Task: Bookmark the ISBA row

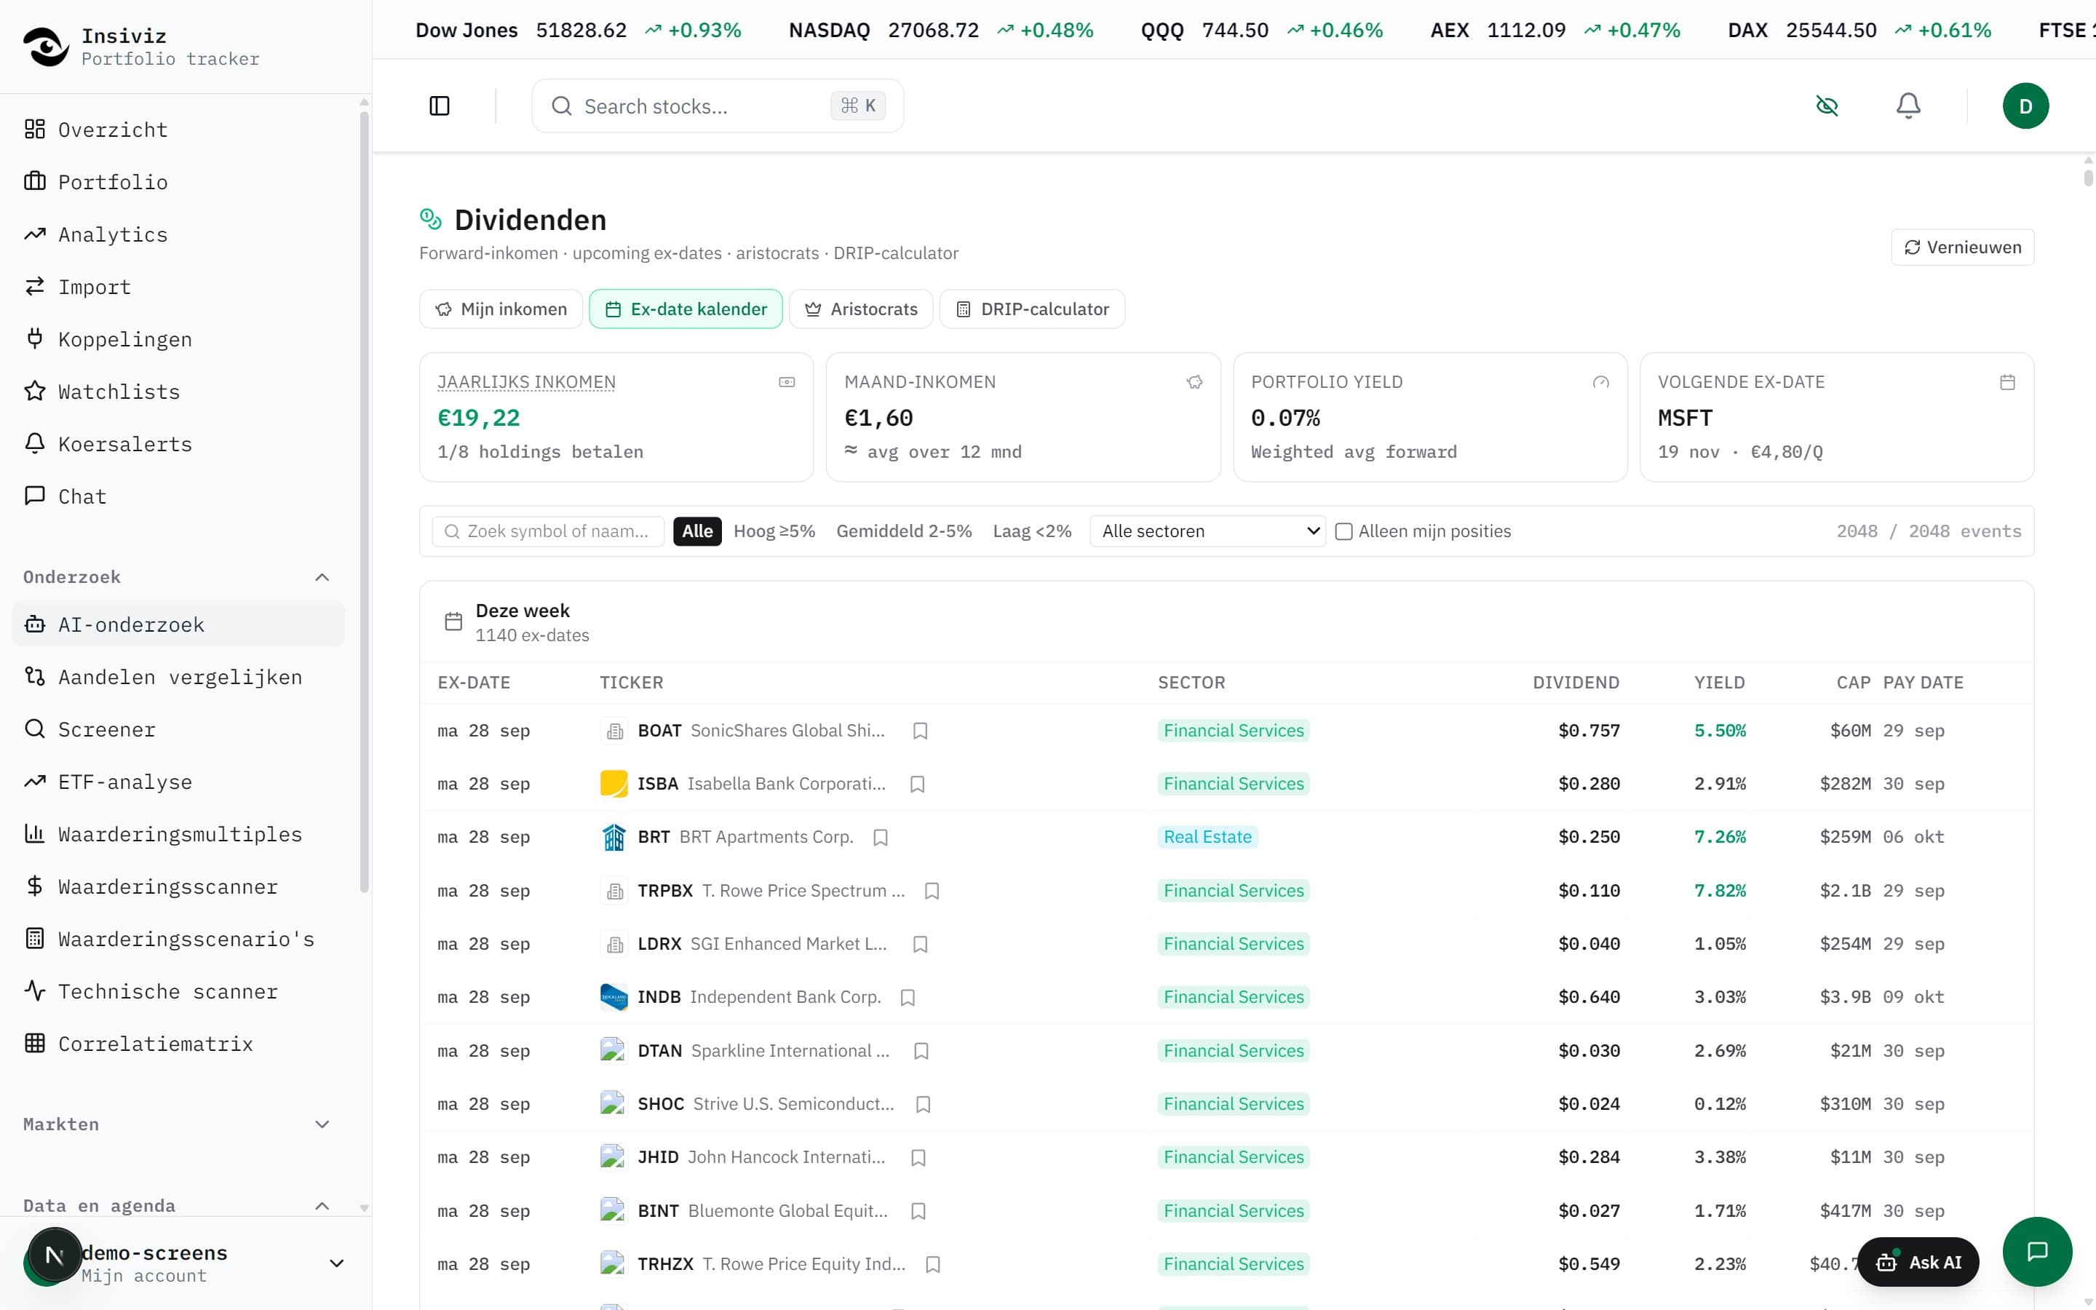Action: tap(917, 784)
